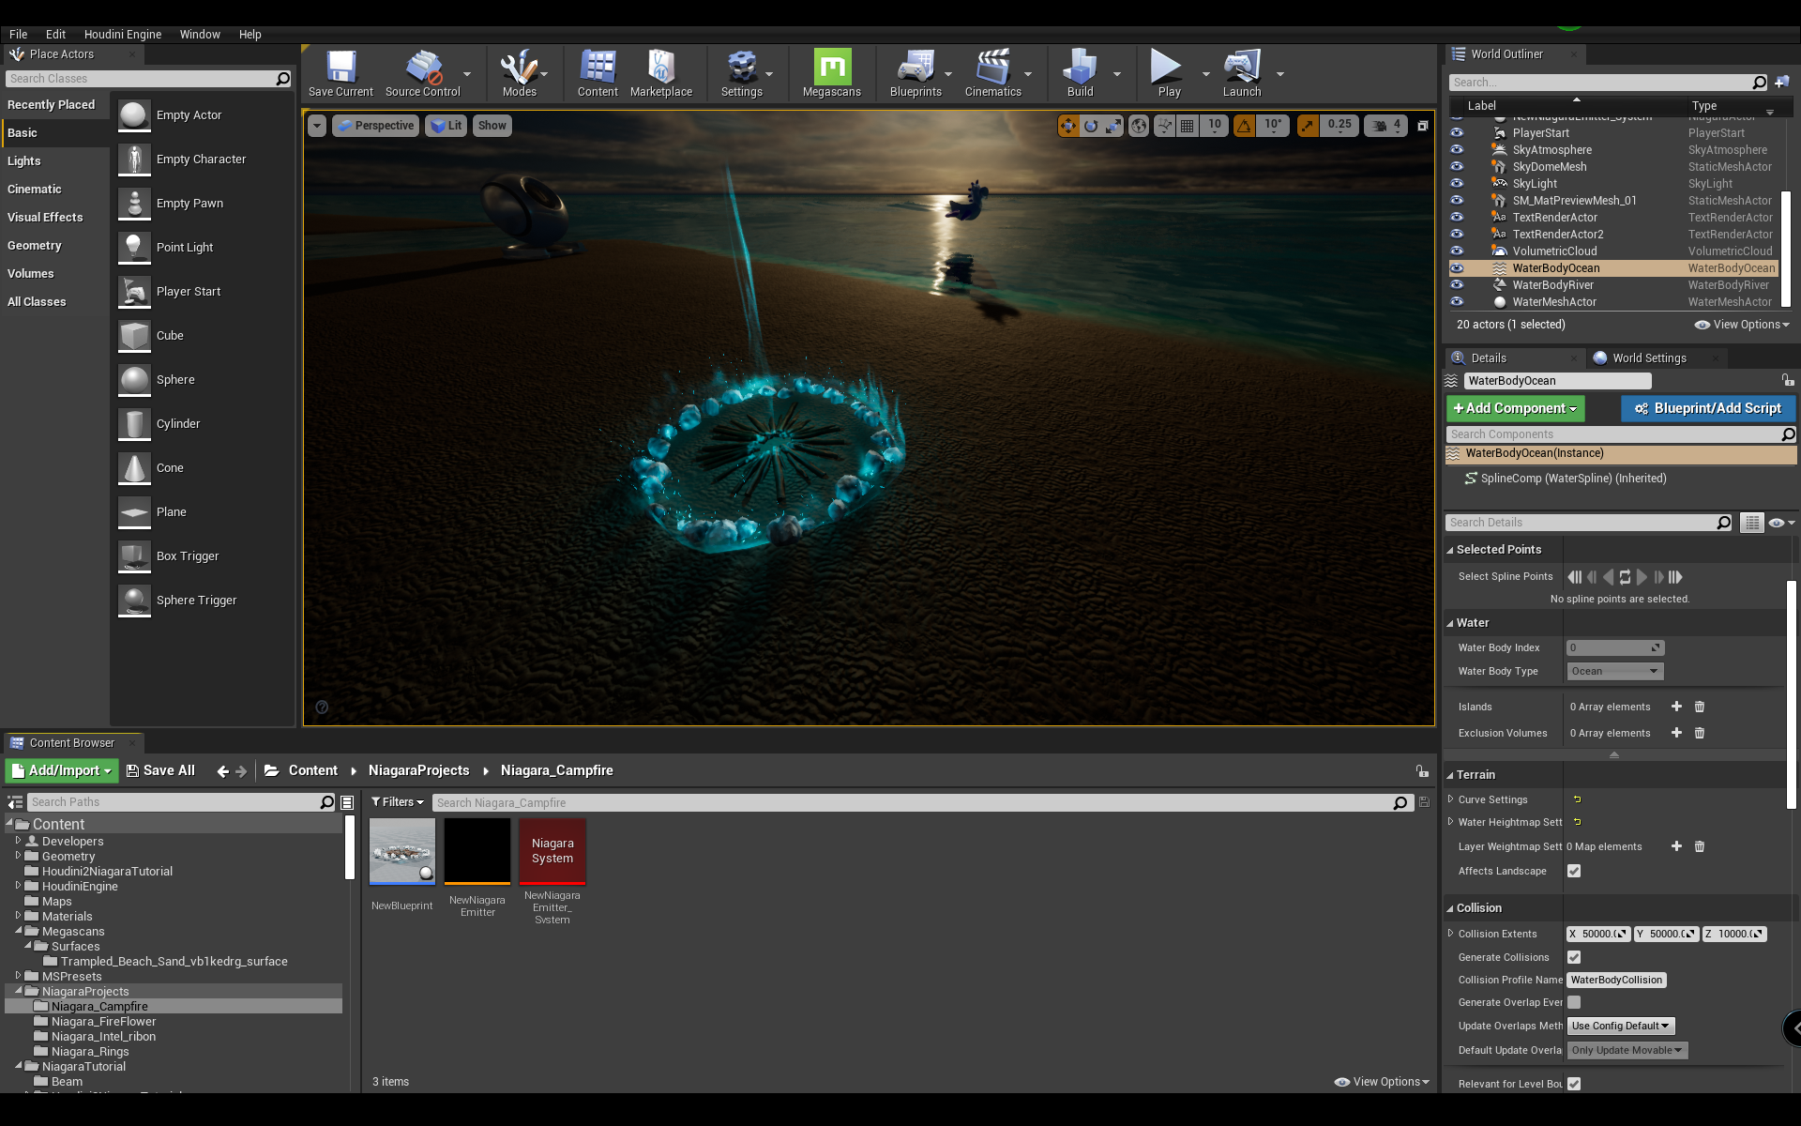
Task: Toggle the Affects Landscape checkbox
Action: click(1574, 871)
